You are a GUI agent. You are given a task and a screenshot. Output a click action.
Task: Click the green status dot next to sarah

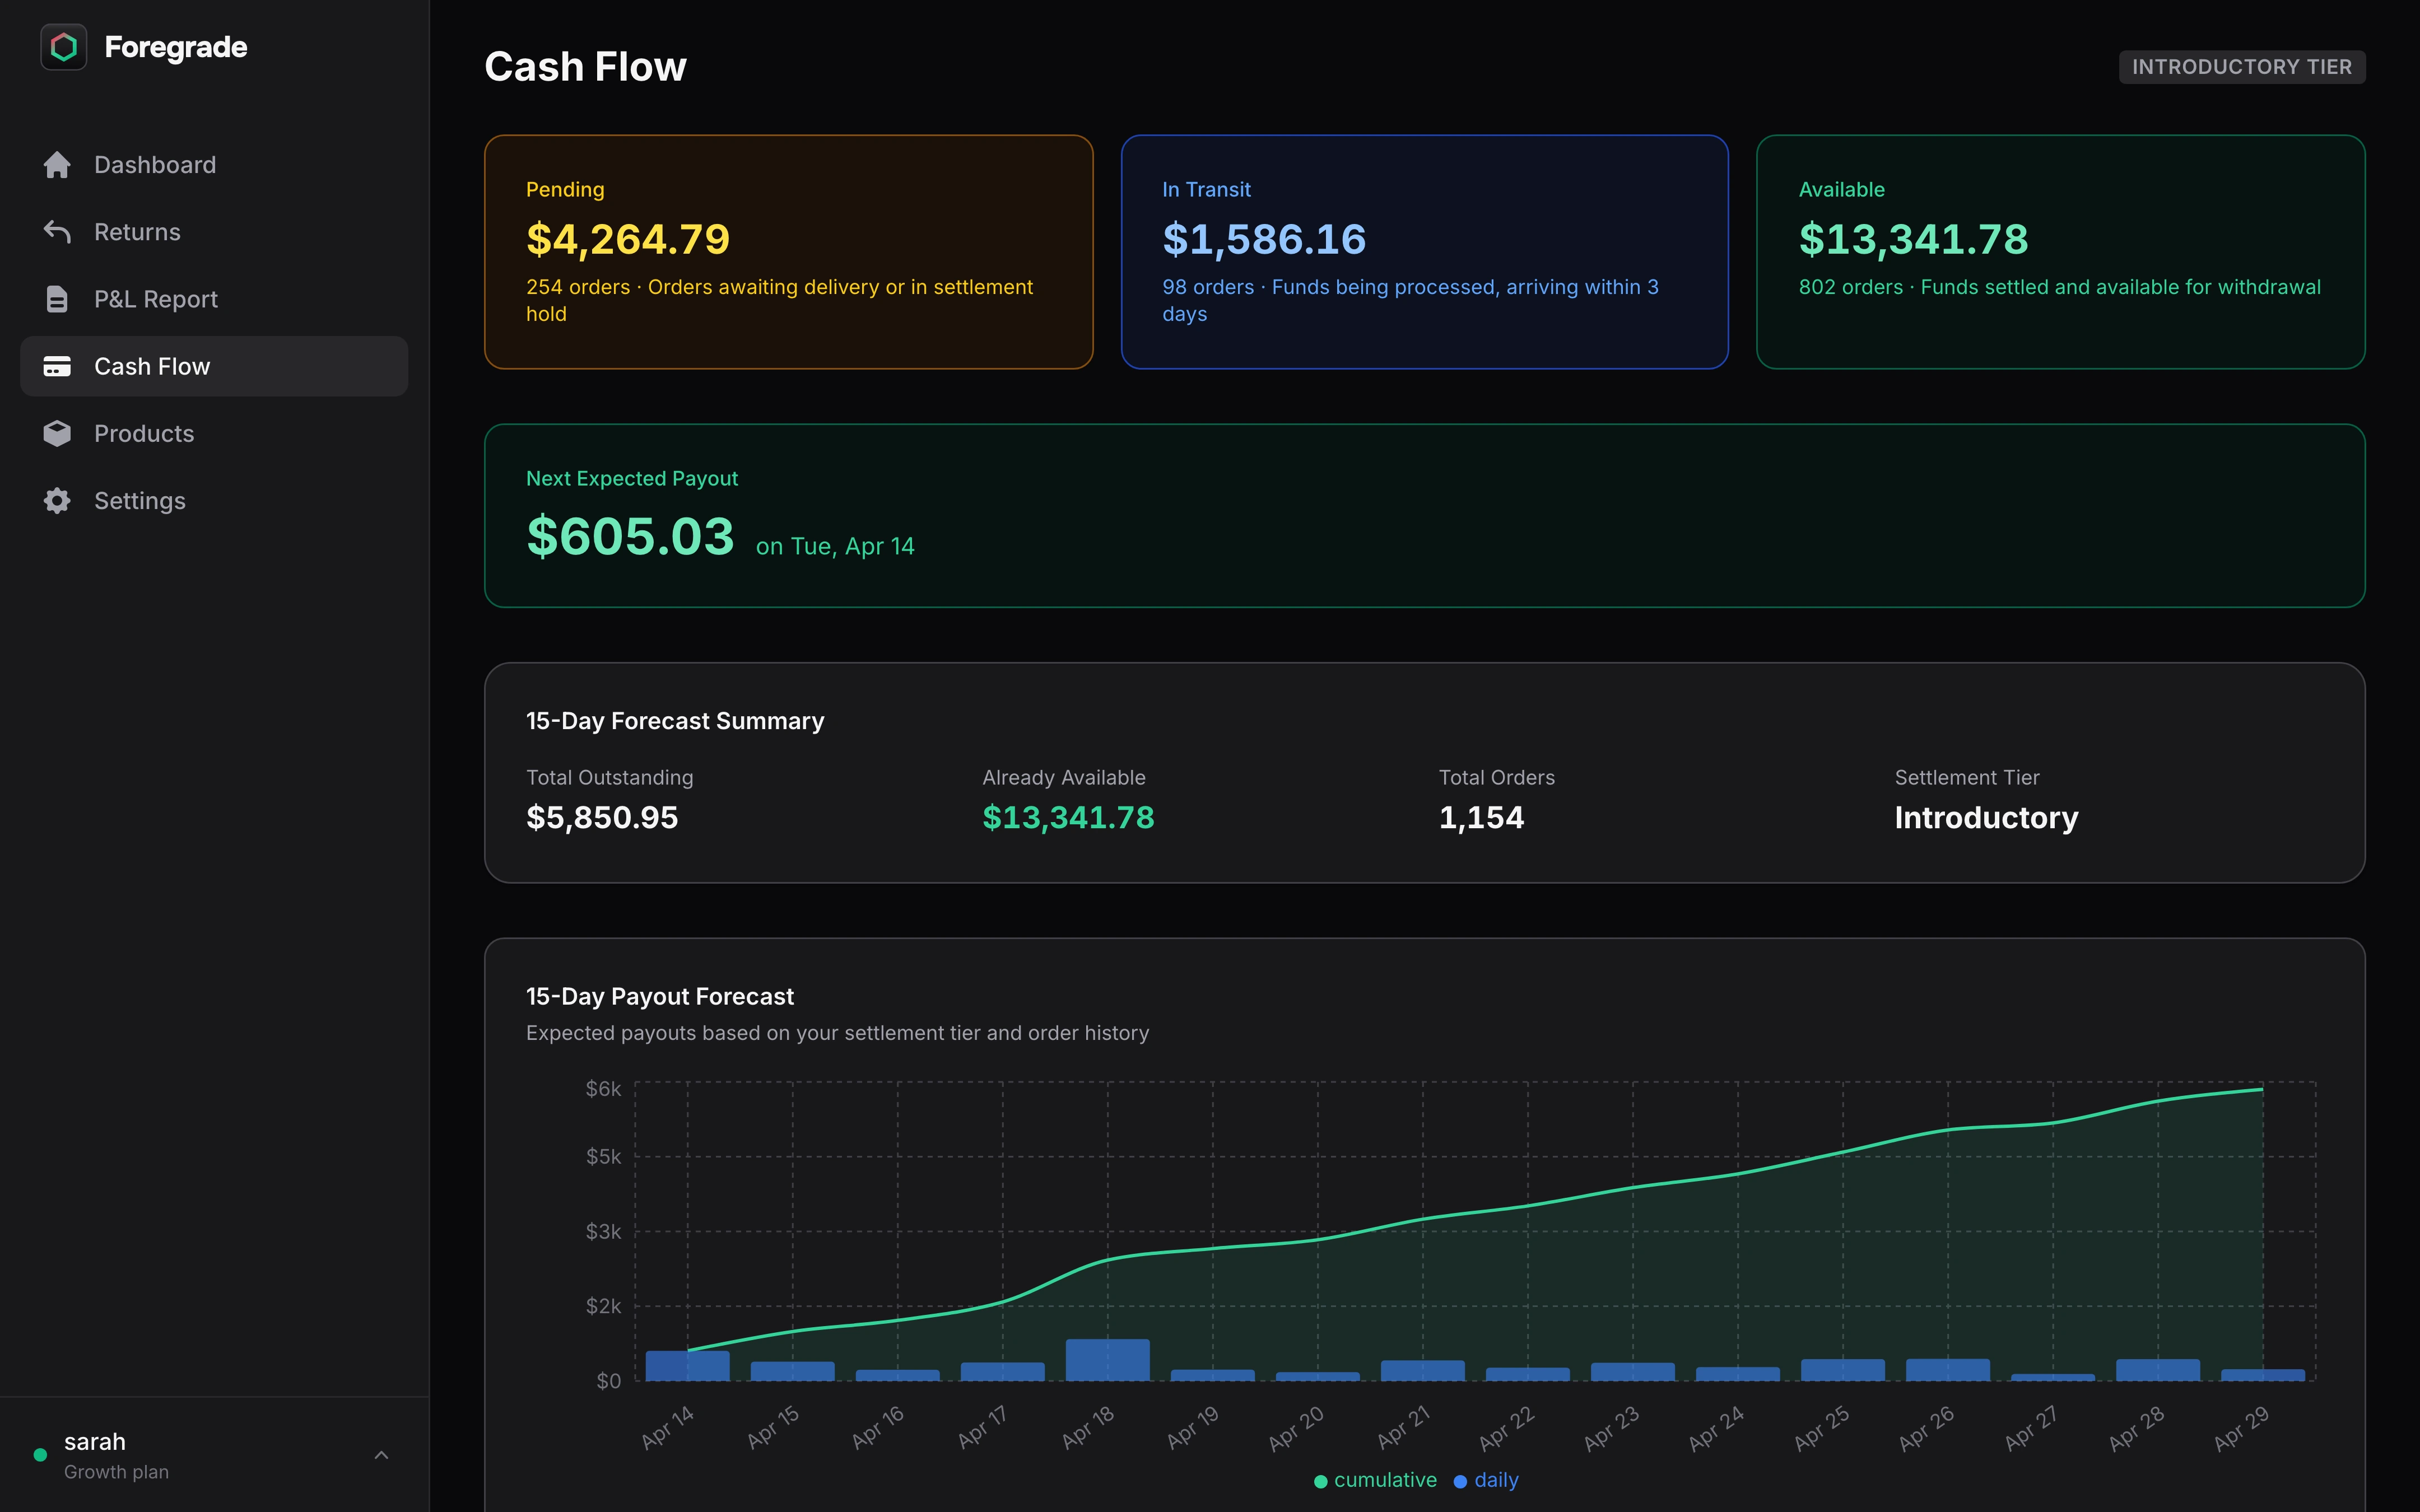pos(41,1454)
